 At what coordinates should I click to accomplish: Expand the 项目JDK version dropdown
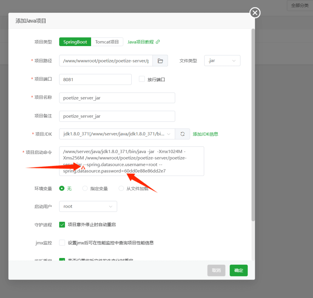click(x=117, y=134)
